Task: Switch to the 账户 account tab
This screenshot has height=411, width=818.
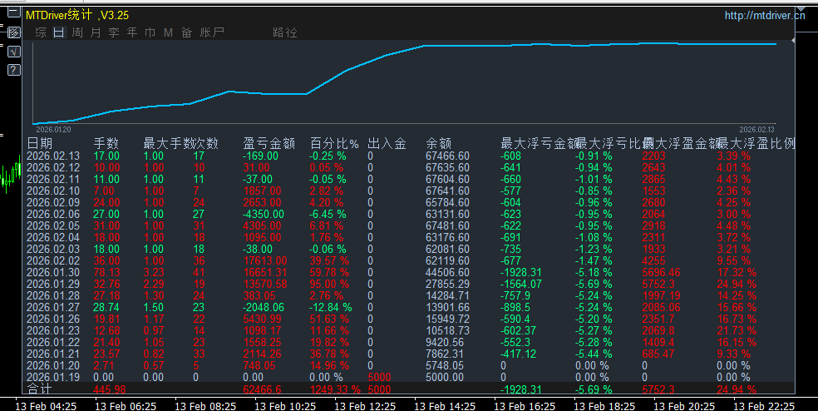Action: [x=212, y=32]
